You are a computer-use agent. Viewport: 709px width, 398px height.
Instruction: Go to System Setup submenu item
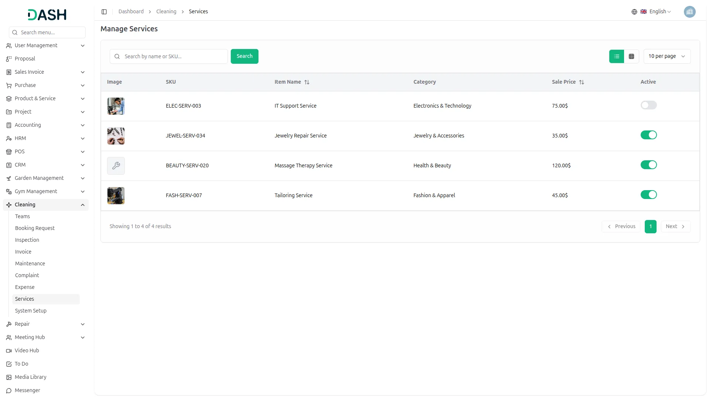[x=31, y=311]
